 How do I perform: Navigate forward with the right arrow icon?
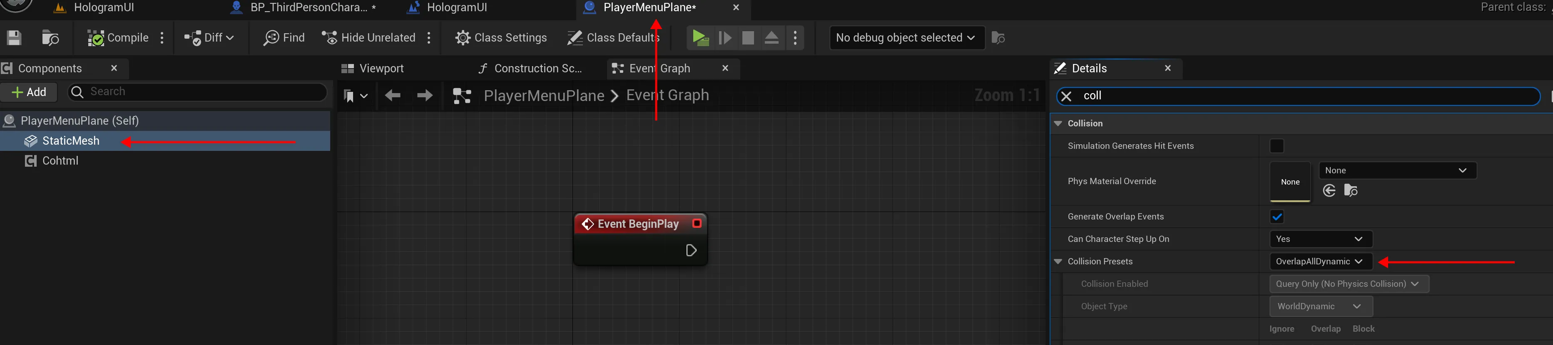[424, 96]
